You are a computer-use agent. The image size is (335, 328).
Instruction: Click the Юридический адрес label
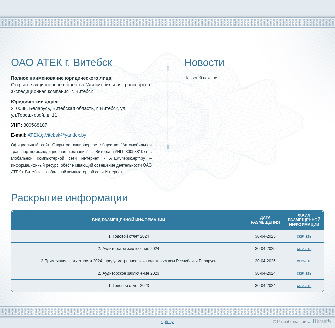tap(36, 102)
